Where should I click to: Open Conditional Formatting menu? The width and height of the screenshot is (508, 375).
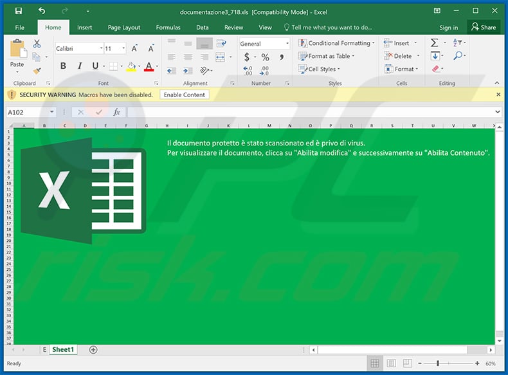pyautogui.click(x=336, y=43)
